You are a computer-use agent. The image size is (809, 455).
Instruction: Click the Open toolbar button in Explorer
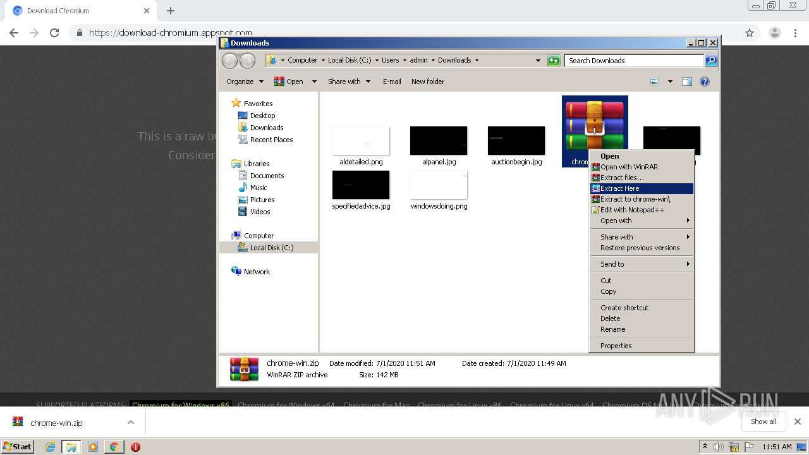[x=289, y=82]
